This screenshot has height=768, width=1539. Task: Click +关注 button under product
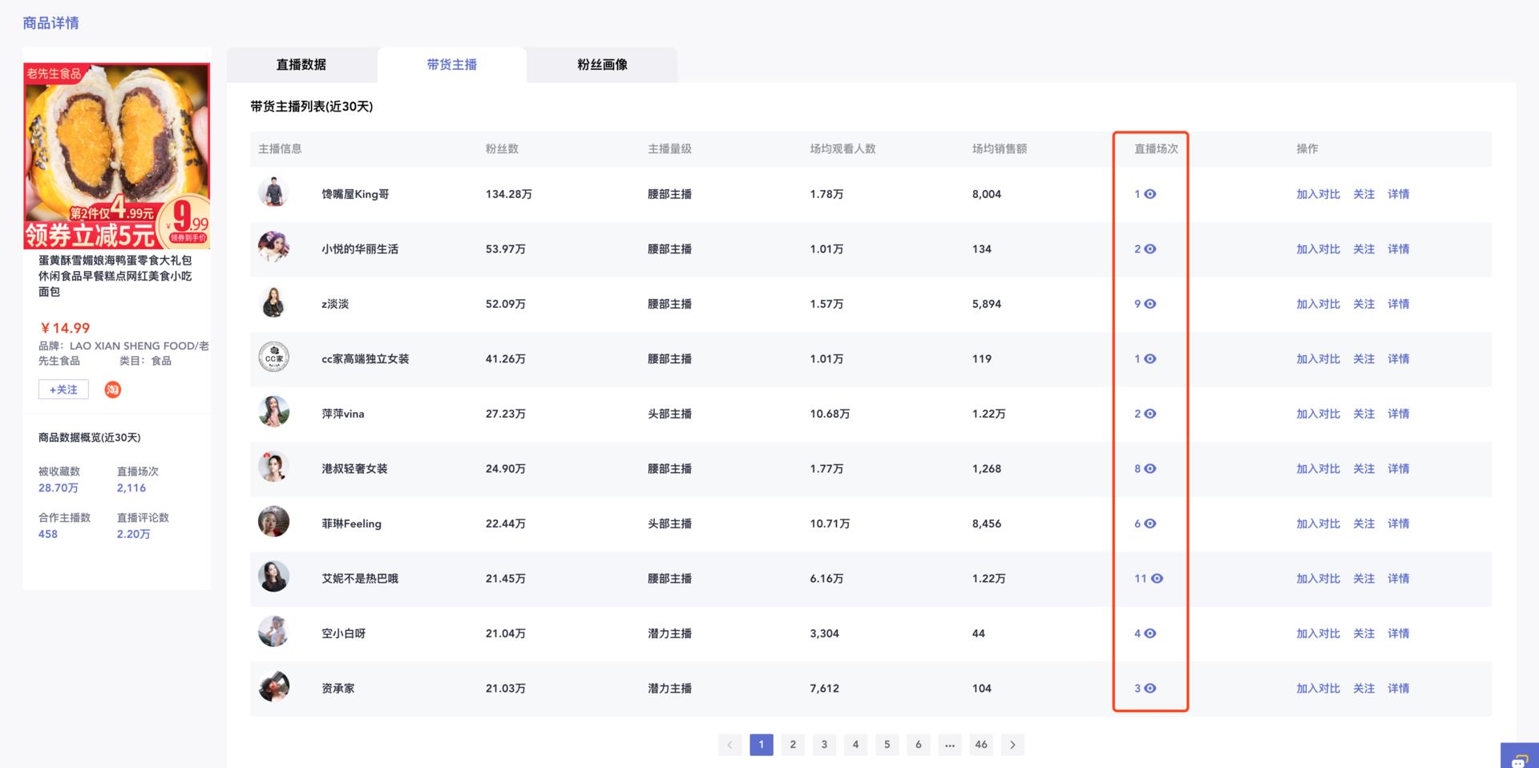tap(63, 390)
